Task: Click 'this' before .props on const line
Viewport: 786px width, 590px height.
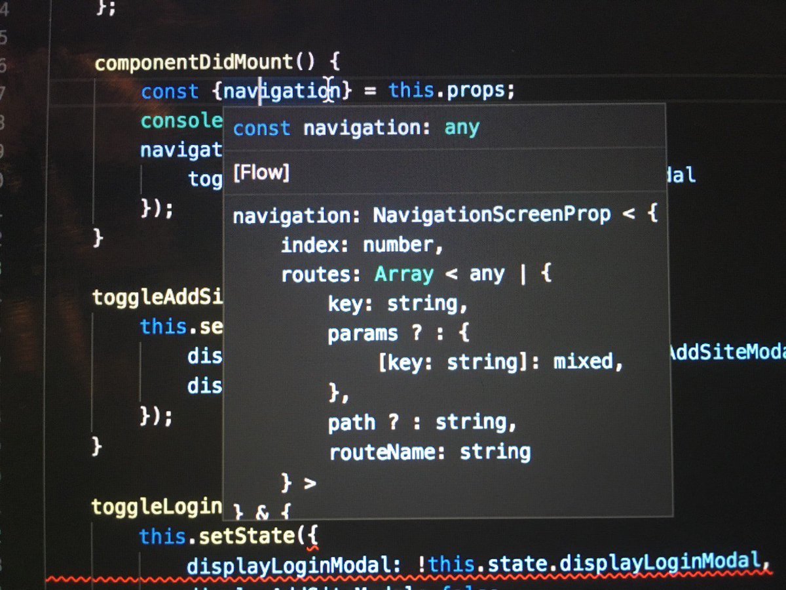Action: pos(413,90)
